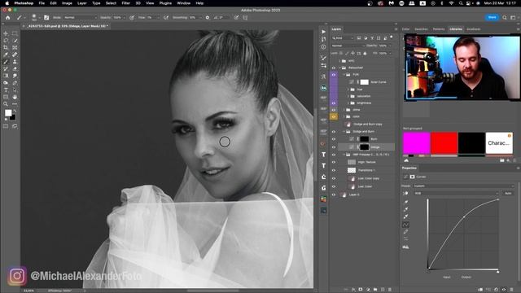Click the Wi-Fi icon in menu bar
This screenshot has width=521, height=293.
point(451,3)
